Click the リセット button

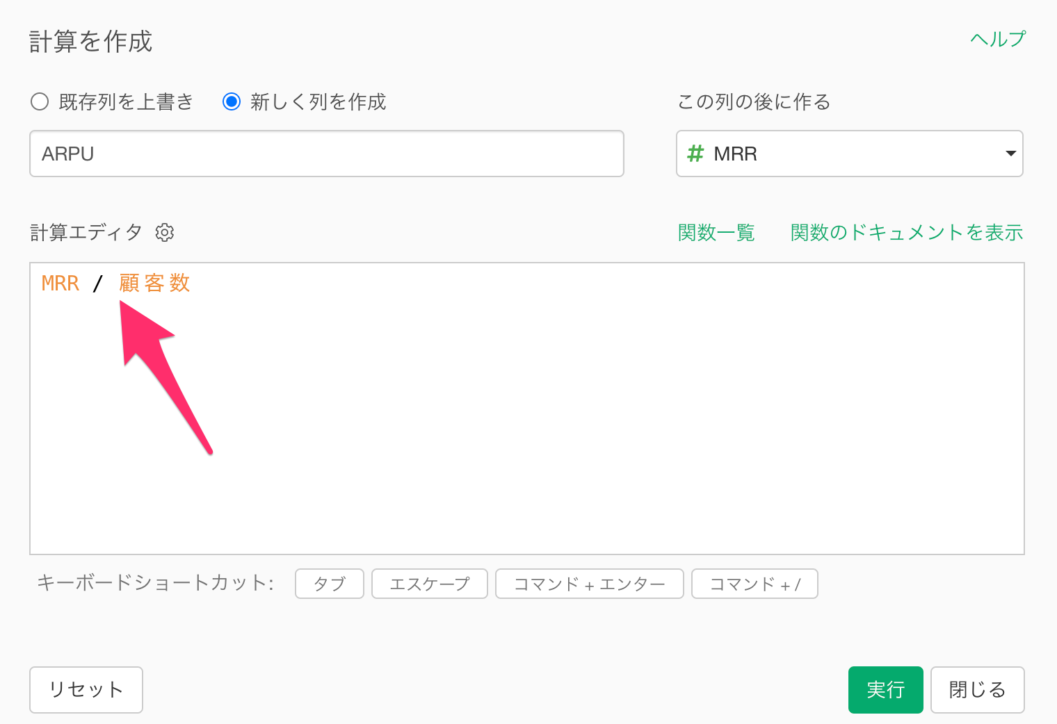pyautogui.click(x=86, y=690)
